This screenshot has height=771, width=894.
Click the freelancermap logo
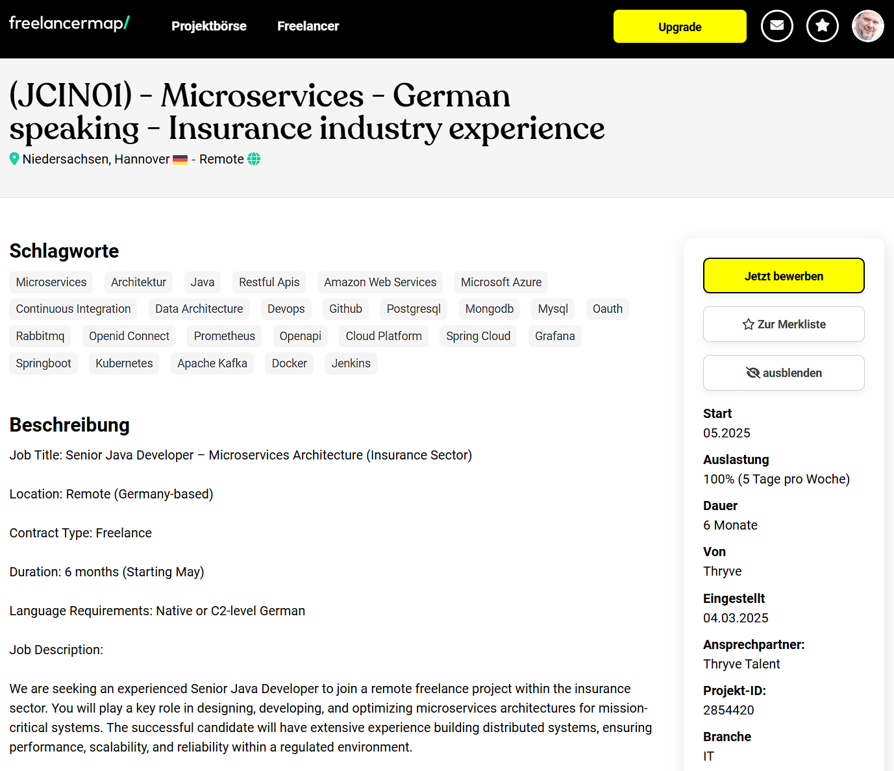(x=69, y=23)
